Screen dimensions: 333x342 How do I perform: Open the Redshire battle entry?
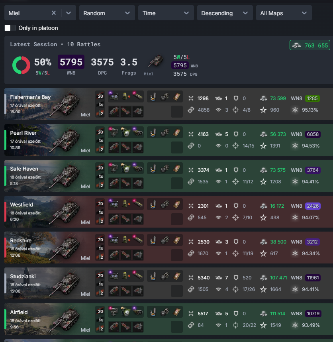pos(168,248)
